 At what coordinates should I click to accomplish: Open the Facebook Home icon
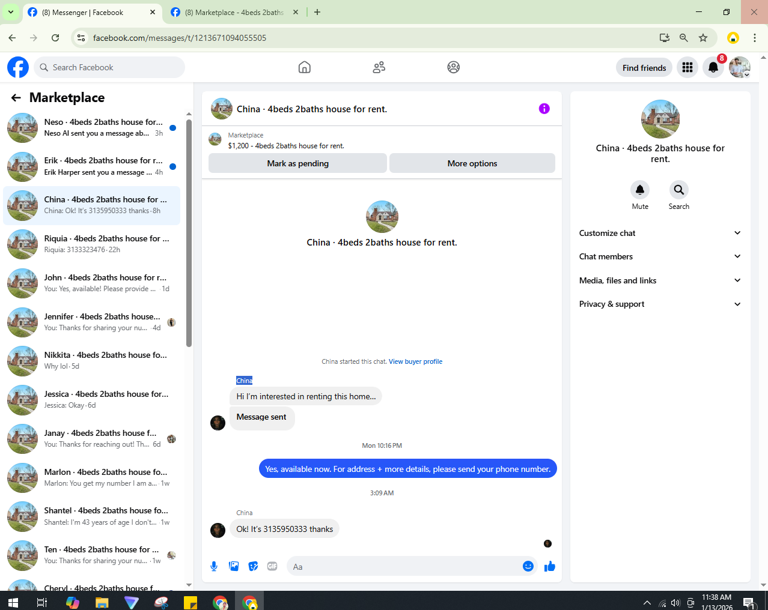pyautogui.click(x=305, y=67)
